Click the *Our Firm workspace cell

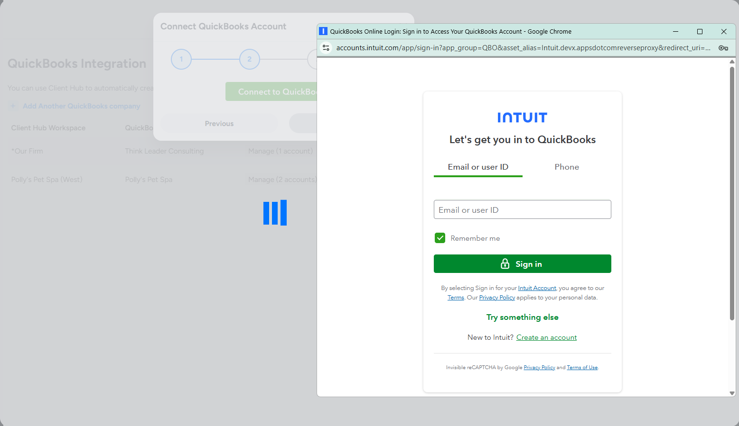[x=27, y=151]
